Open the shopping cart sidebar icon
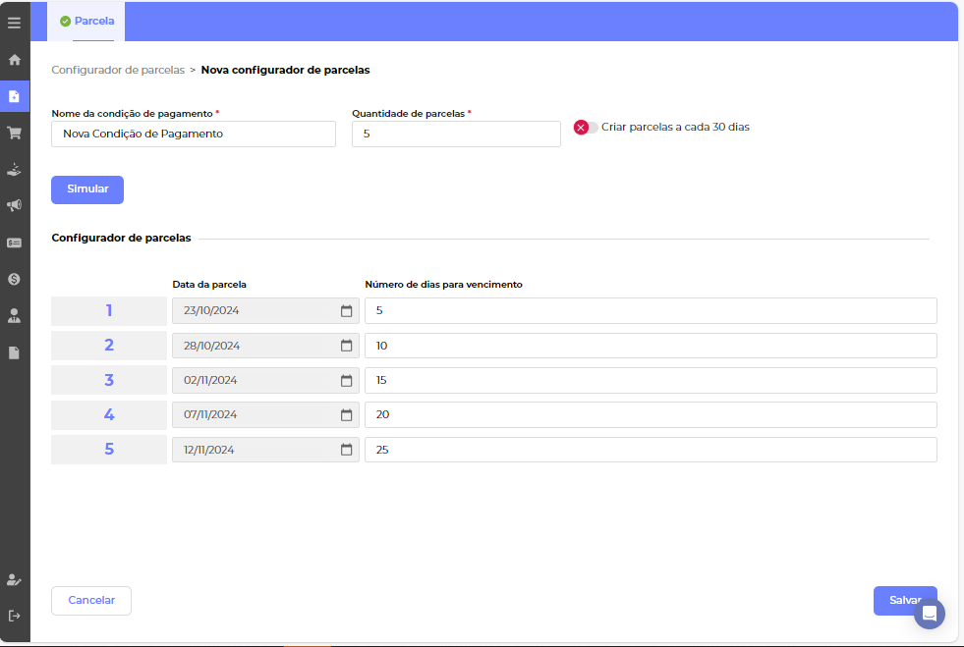964x647 pixels. click(x=15, y=133)
